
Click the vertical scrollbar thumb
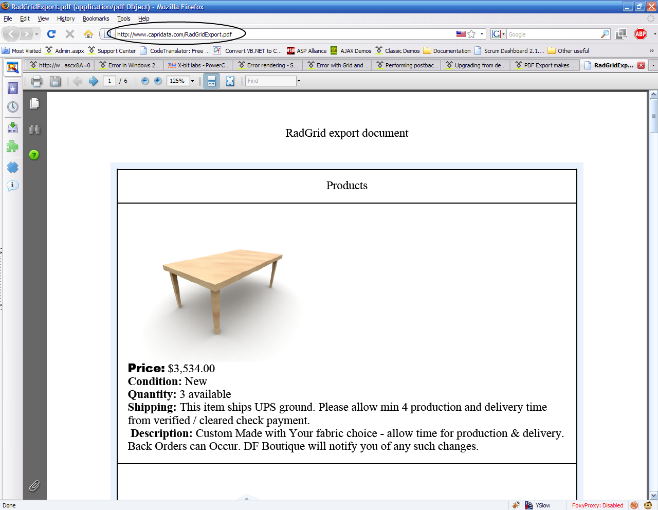(654, 116)
